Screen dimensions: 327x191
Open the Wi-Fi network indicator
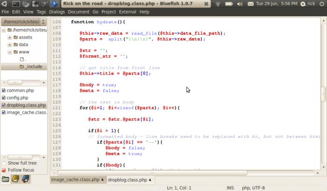[x=218, y=4]
